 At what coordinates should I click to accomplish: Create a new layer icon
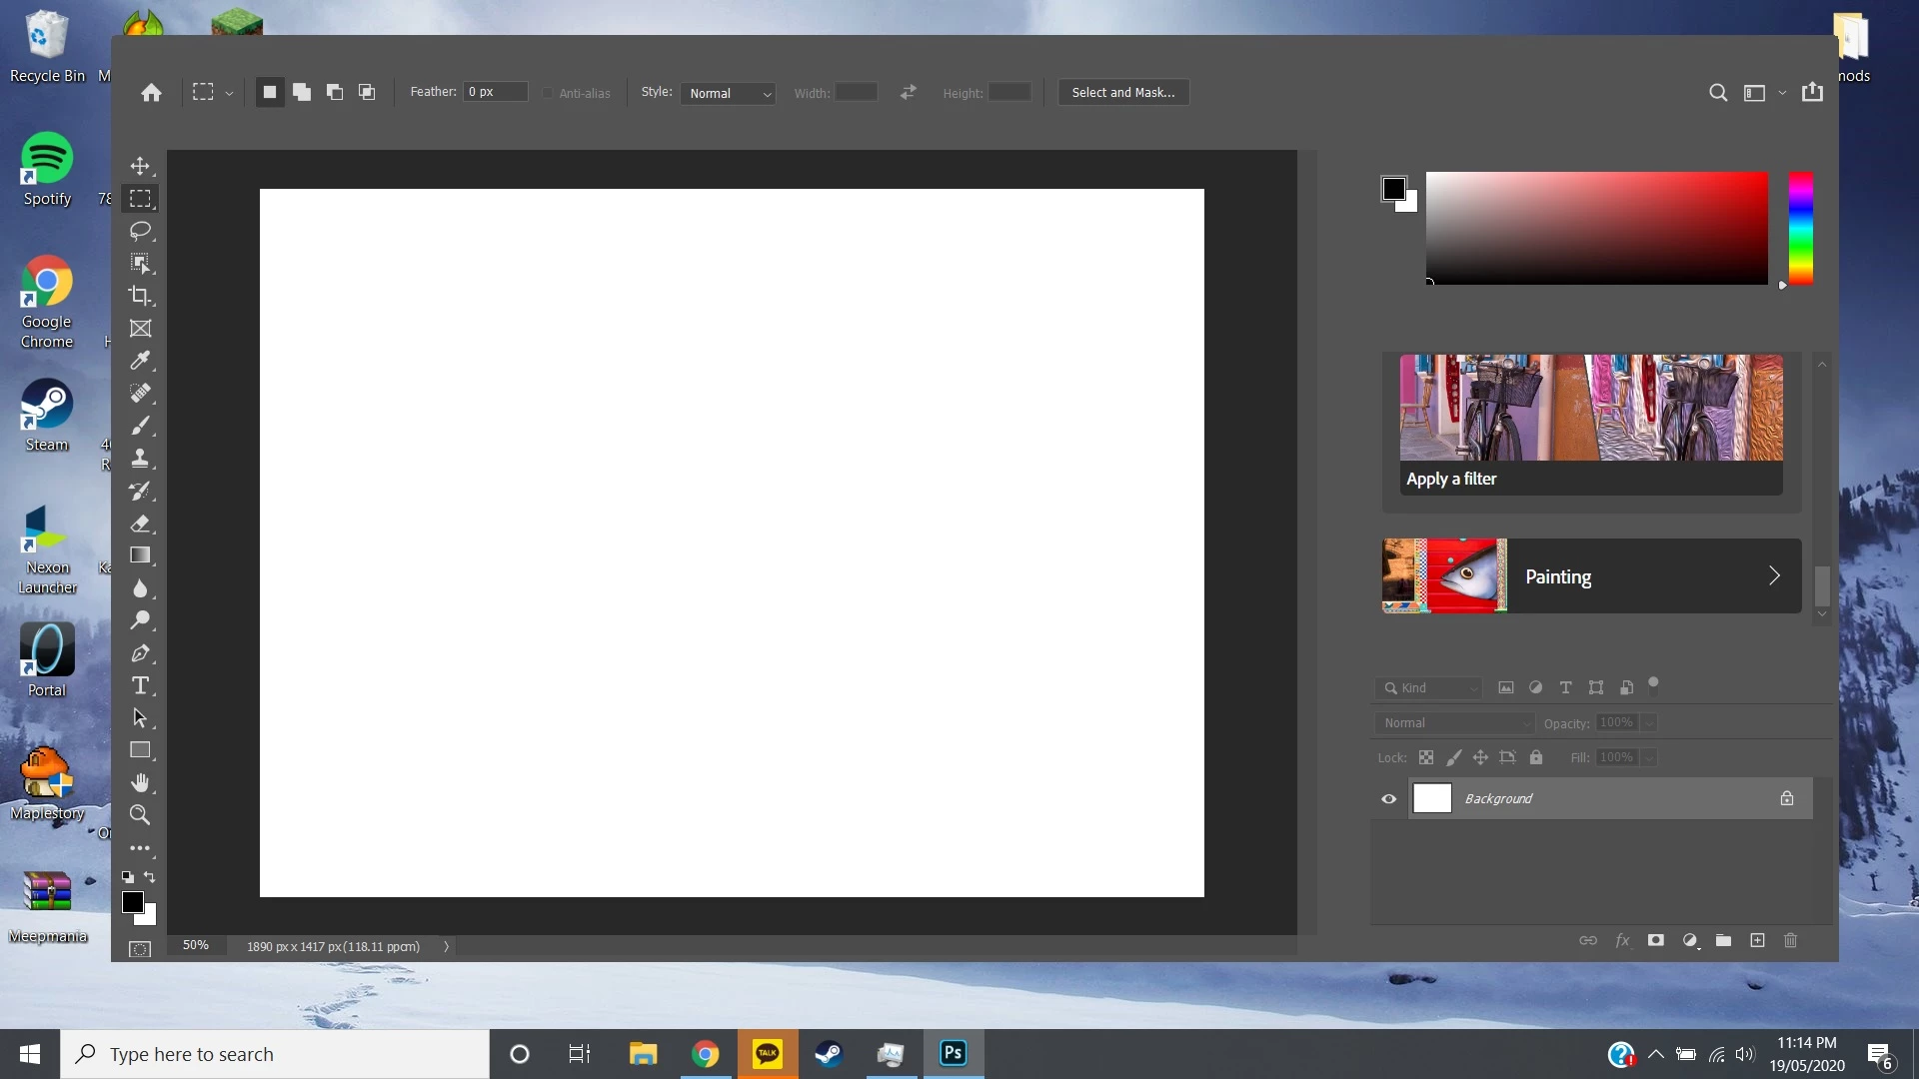tap(1757, 940)
